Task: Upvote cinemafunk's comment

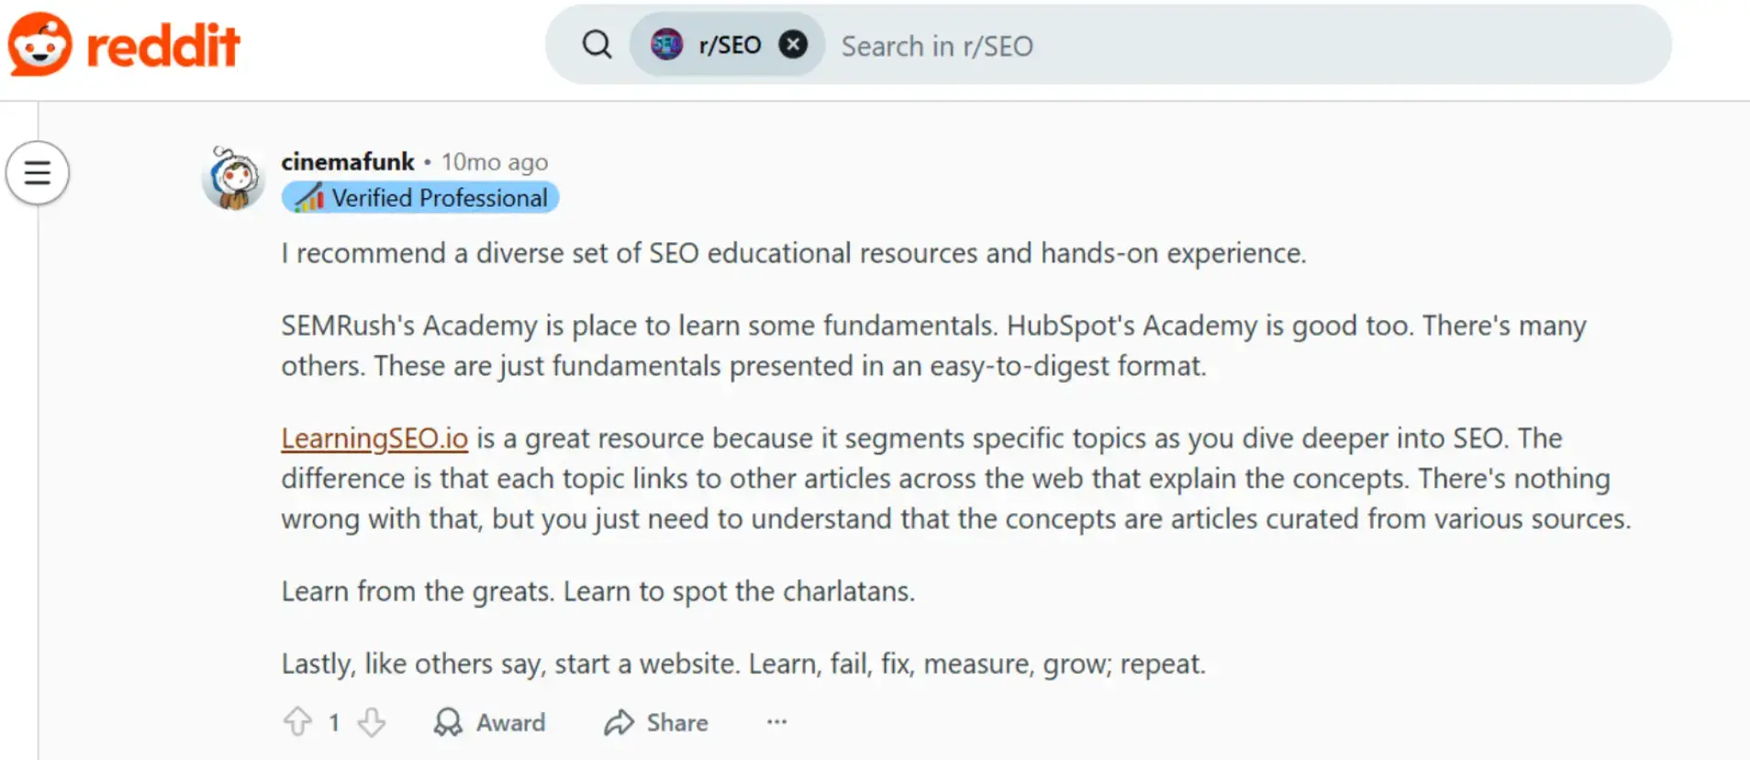Action: click(296, 722)
